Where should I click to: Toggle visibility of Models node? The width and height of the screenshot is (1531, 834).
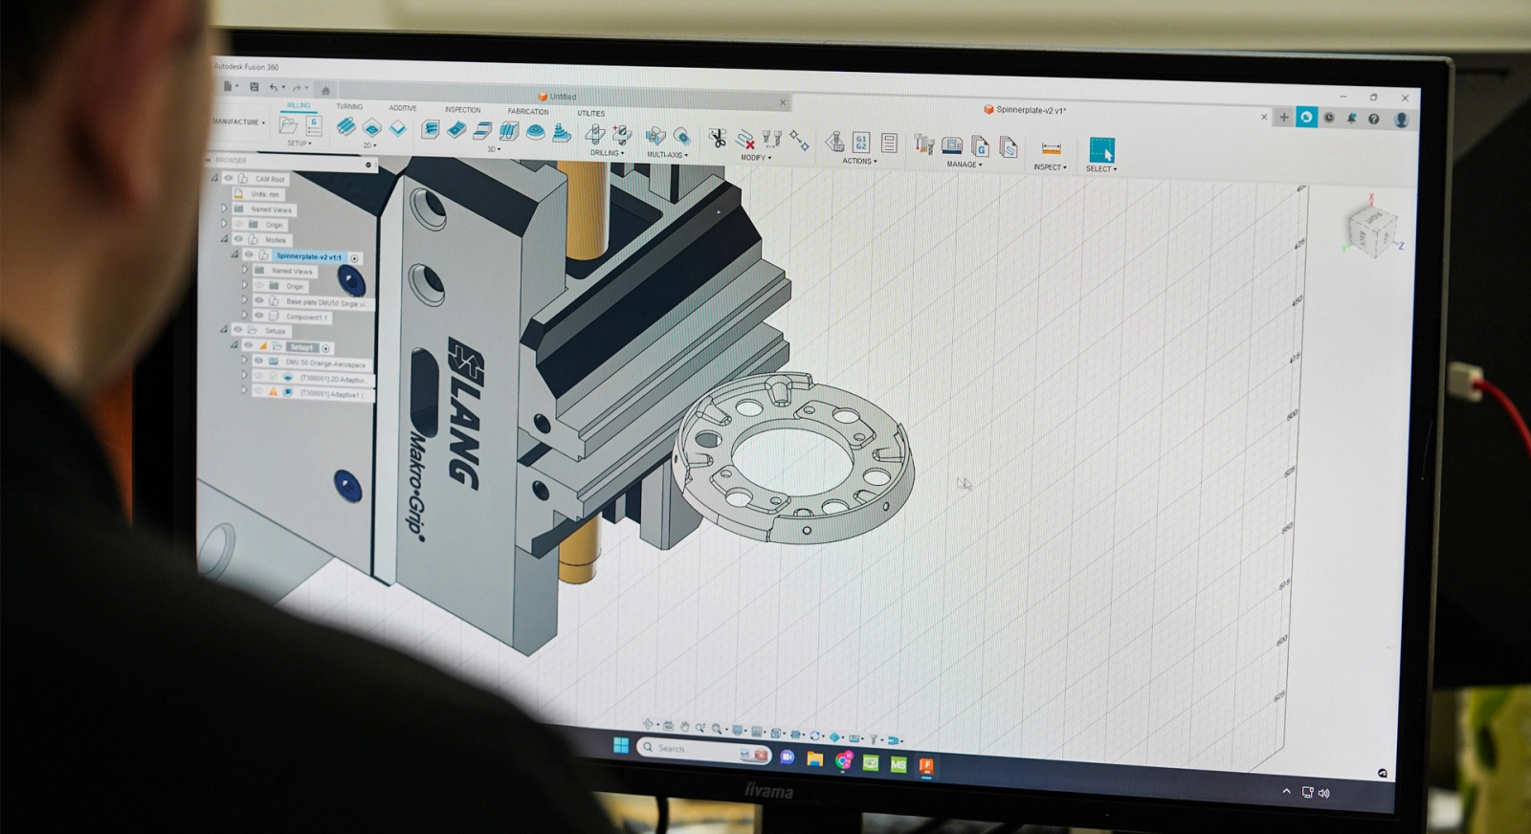[x=238, y=239]
